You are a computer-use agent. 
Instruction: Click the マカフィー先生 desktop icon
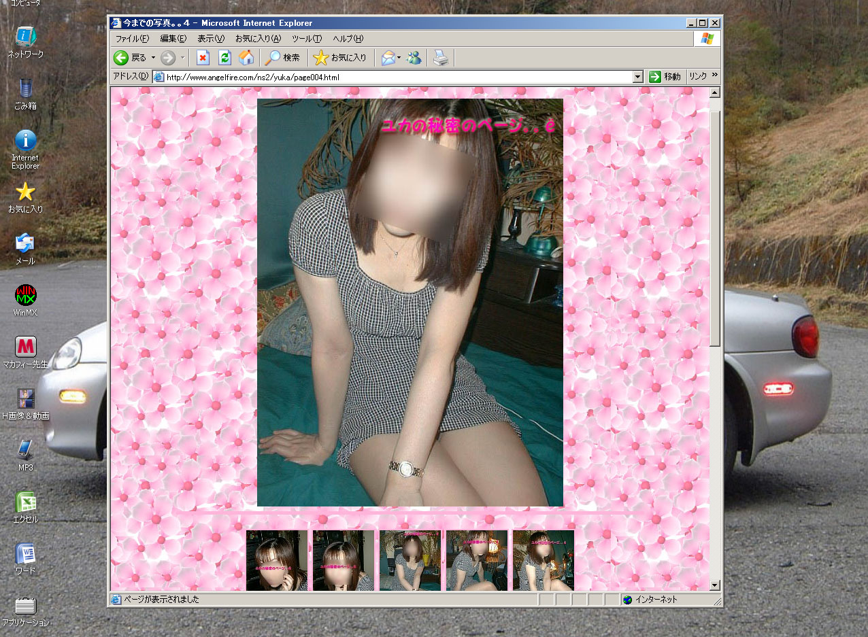click(25, 347)
